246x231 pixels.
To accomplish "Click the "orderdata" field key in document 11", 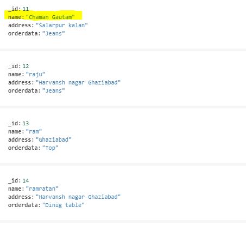I will (x=23, y=33).
